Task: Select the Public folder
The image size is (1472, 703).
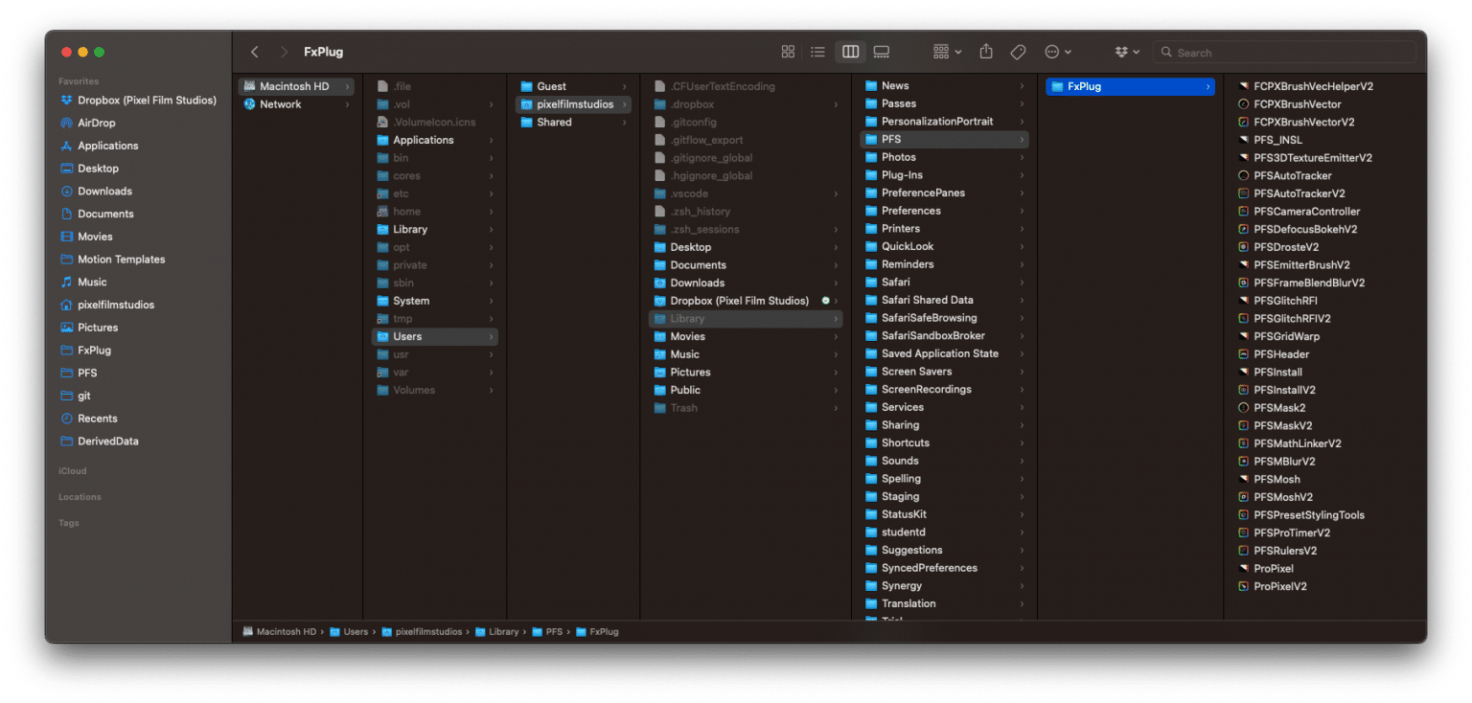Action: 746,391
